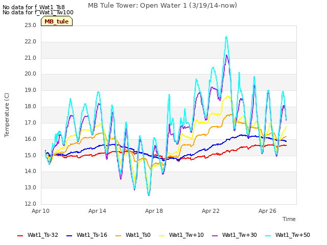Viewport: 327px width, 245px height.
Task: Click the Temperature (C) axis label
Action: tap(7, 115)
